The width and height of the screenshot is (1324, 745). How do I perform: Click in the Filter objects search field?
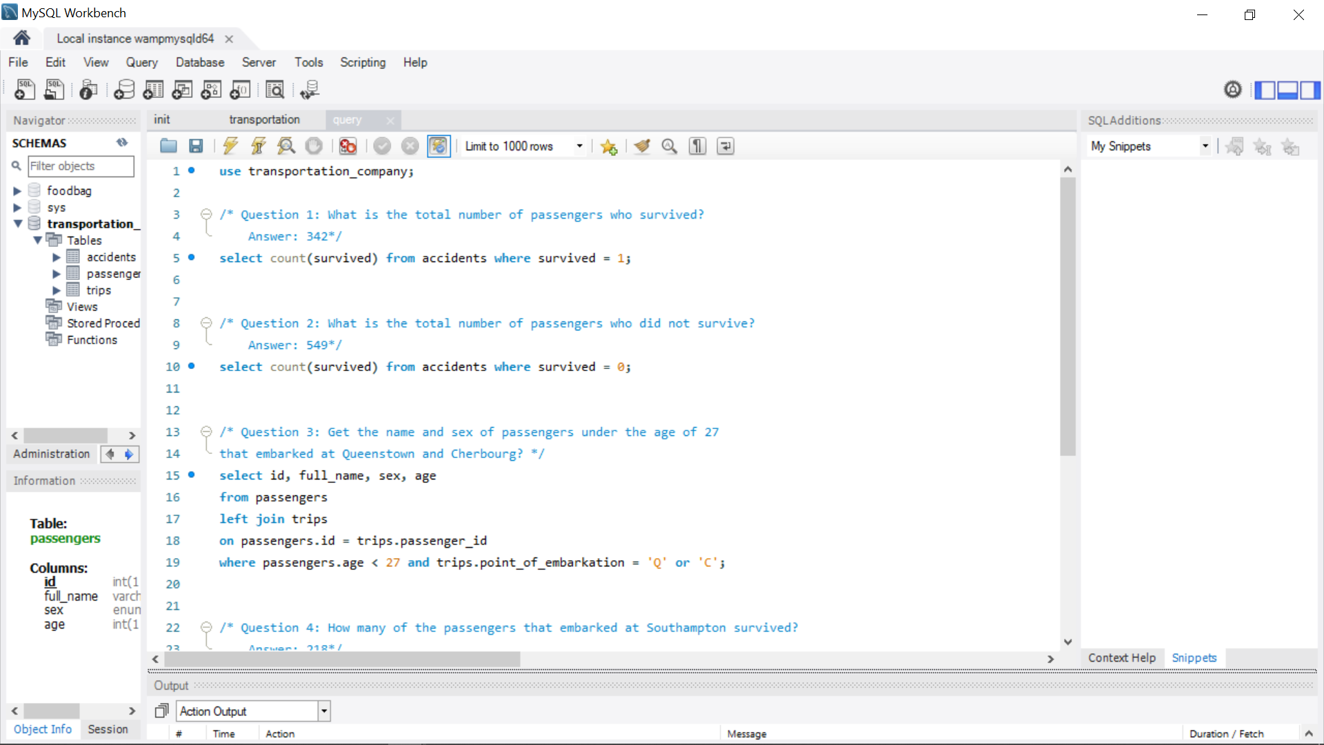pyautogui.click(x=81, y=166)
